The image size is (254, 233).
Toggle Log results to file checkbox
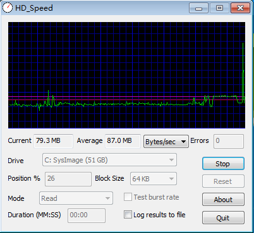click(128, 215)
